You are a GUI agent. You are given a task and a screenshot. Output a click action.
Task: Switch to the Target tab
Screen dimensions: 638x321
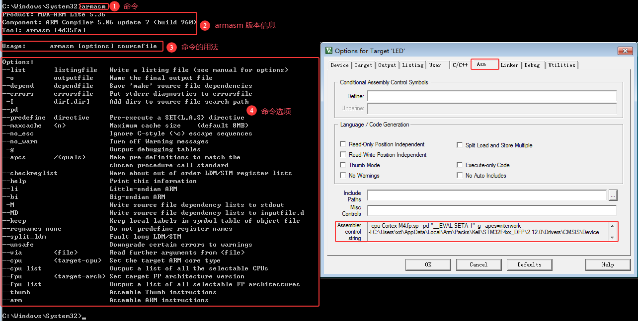[363, 65]
